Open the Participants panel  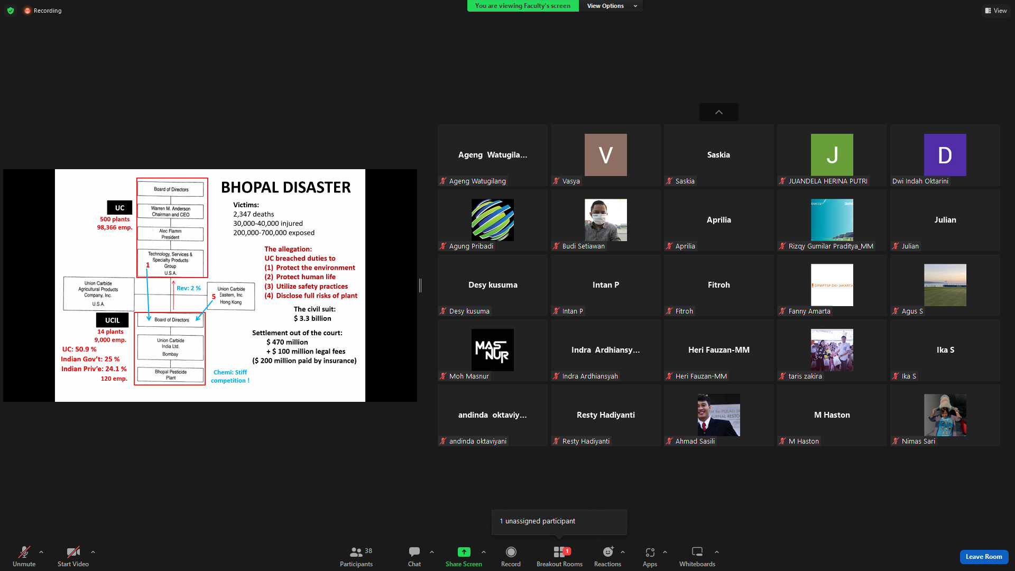coord(356,556)
